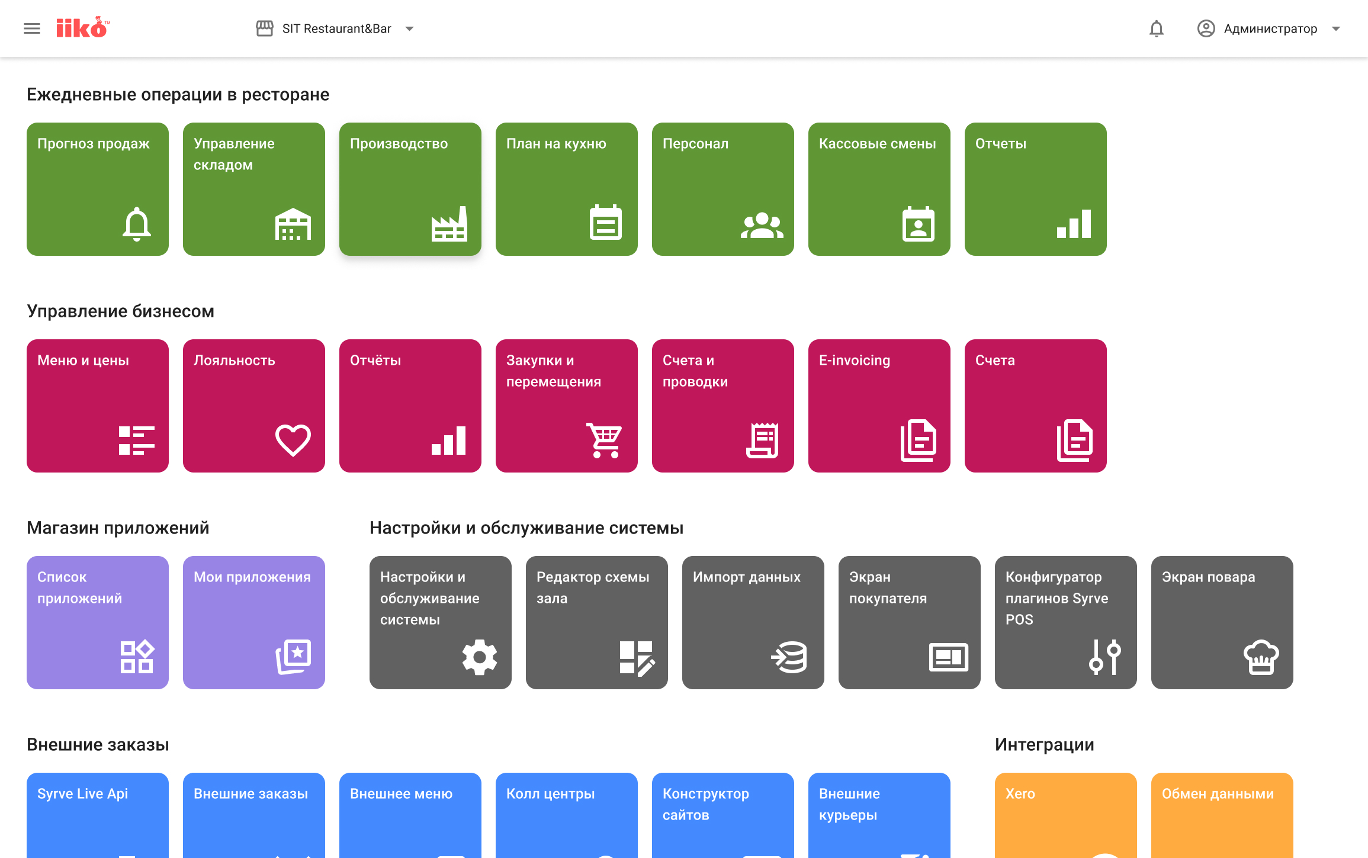This screenshot has height=858, width=1368.
Task: Click the iiko logo
Action: click(x=83, y=28)
